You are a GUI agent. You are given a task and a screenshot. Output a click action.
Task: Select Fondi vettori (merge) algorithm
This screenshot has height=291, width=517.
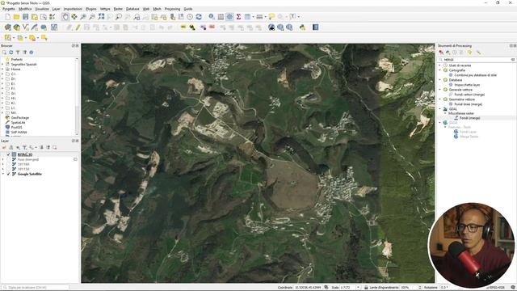pos(469,95)
